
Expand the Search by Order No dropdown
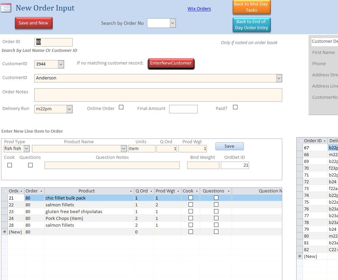point(172,23)
